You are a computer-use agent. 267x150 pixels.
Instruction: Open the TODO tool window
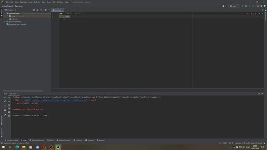click(x=50, y=140)
